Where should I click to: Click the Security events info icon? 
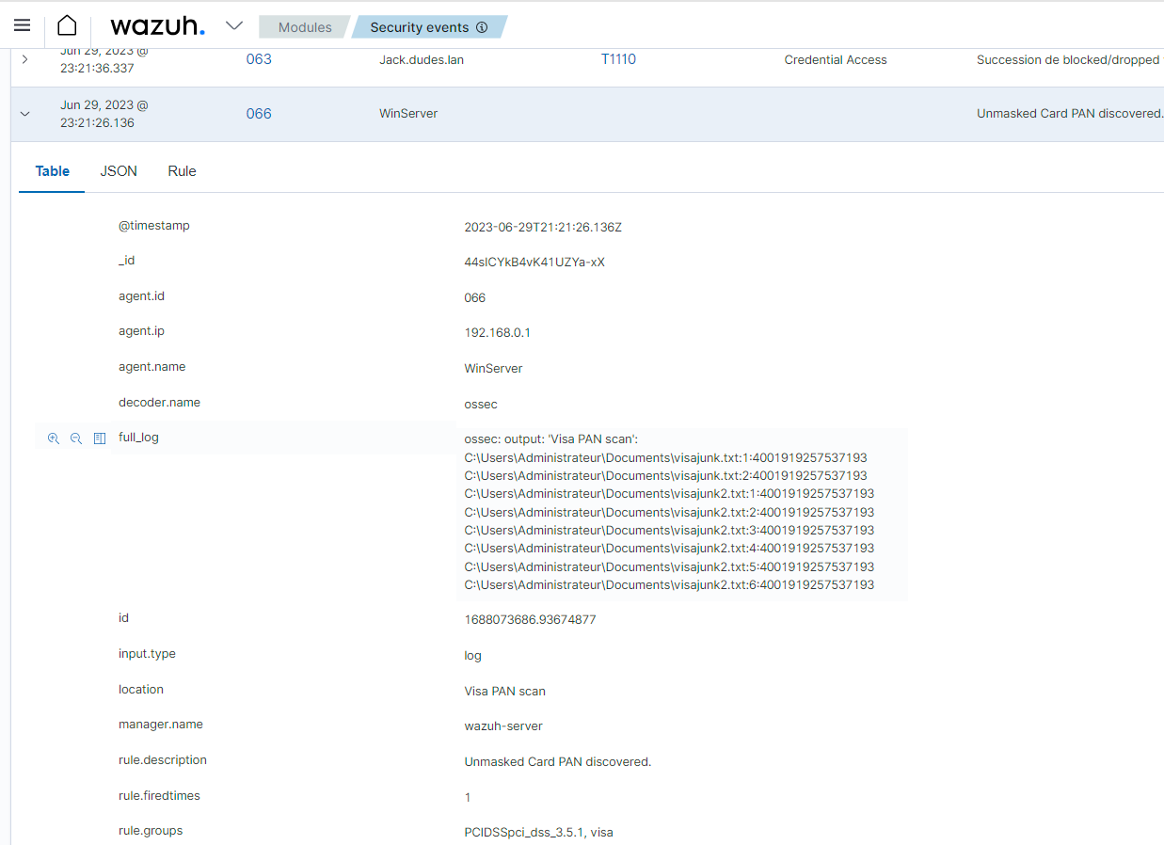pyautogui.click(x=482, y=27)
